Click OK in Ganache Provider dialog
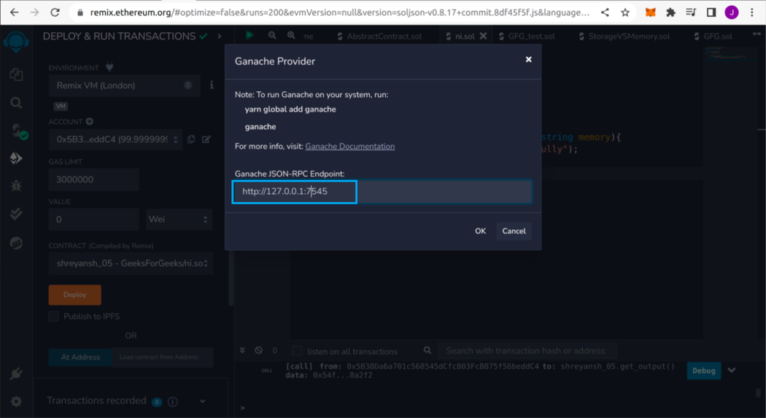The height and width of the screenshot is (418, 766). [480, 231]
